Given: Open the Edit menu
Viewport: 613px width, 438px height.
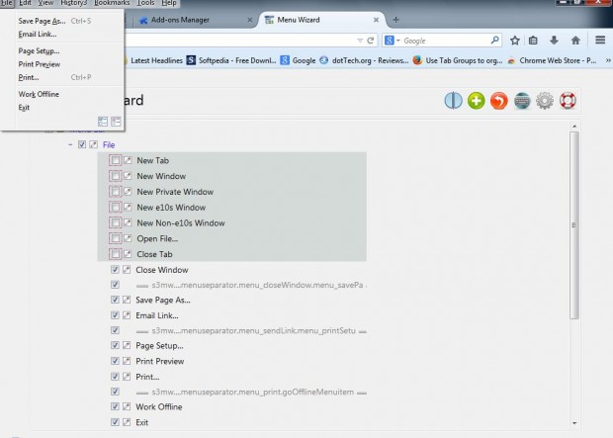Looking at the screenshot, I should [x=25, y=3].
